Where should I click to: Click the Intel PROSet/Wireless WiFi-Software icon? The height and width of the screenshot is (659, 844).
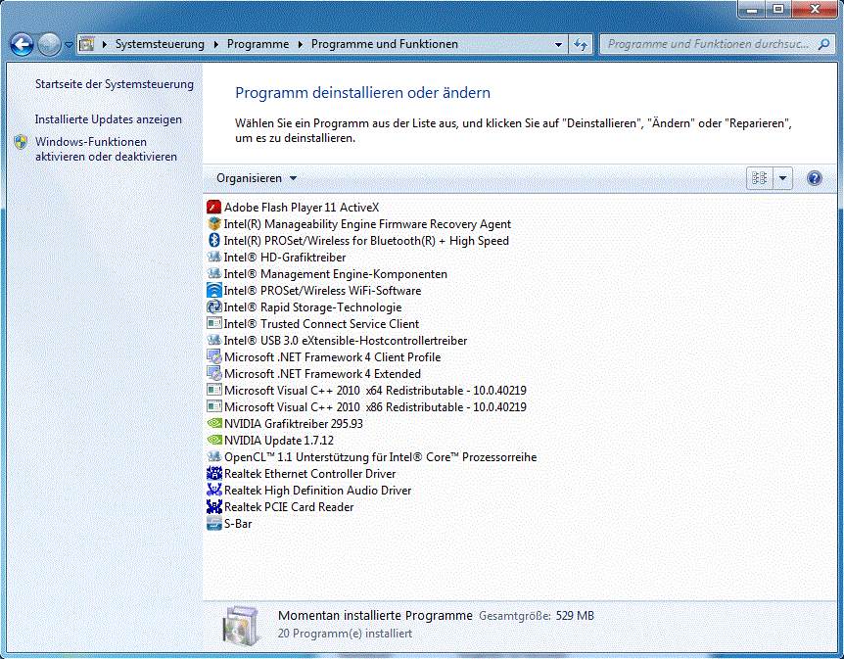(214, 290)
